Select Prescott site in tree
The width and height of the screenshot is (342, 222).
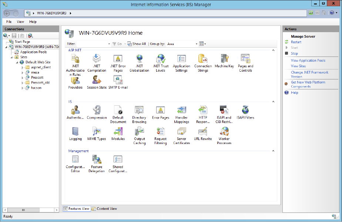(x=37, y=78)
